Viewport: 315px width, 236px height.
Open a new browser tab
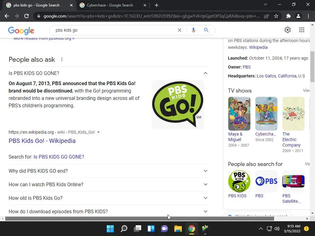(x=157, y=5)
